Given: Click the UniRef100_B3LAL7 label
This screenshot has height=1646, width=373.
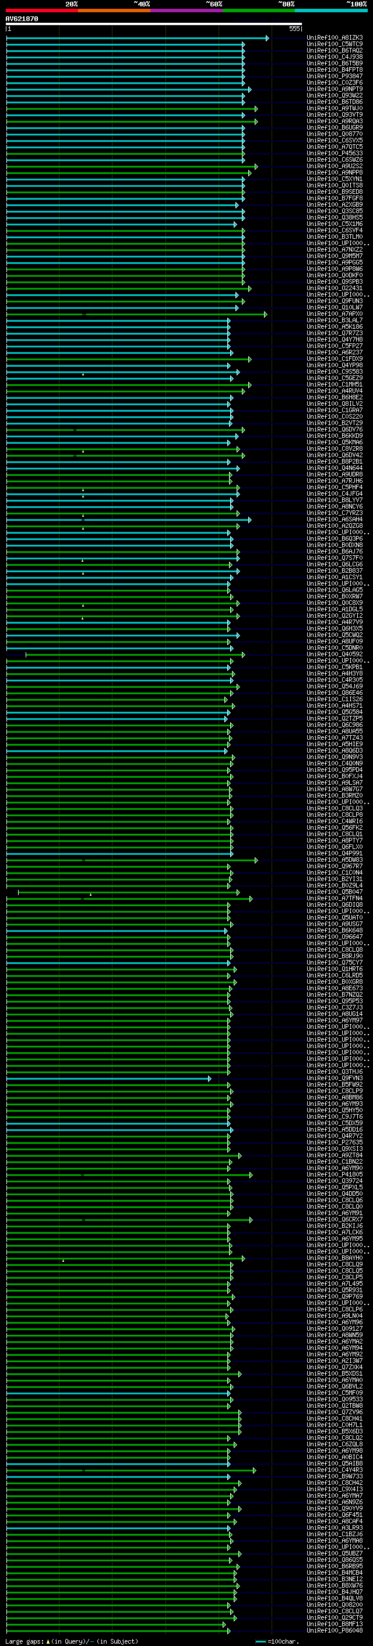Looking at the screenshot, I should click(335, 320).
